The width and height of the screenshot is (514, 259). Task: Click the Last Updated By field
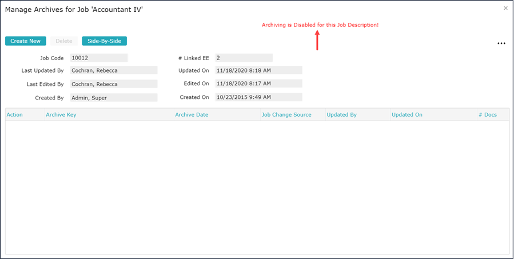tap(113, 70)
